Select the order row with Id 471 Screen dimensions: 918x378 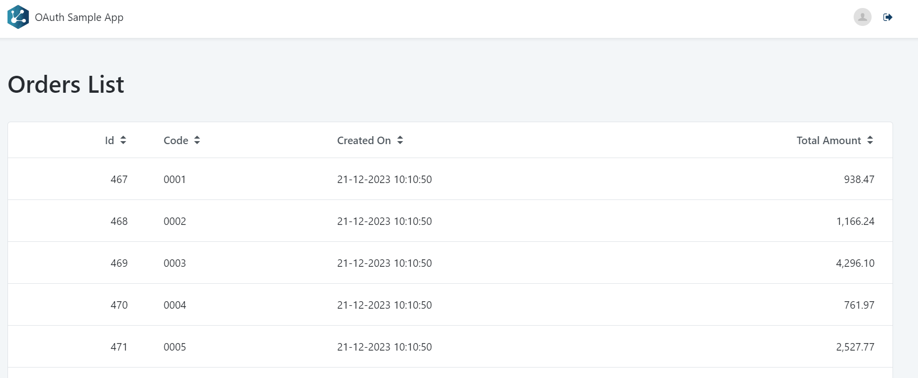[119, 347]
